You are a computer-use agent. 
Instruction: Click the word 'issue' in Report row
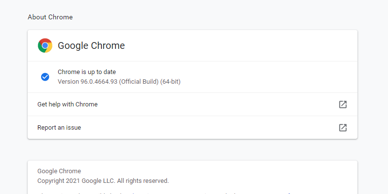[74, 128]
